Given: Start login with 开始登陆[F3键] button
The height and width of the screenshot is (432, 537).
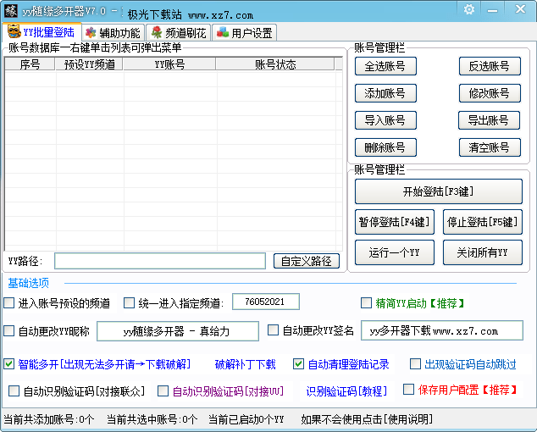Looking at the screenshot, I should 439,191.
